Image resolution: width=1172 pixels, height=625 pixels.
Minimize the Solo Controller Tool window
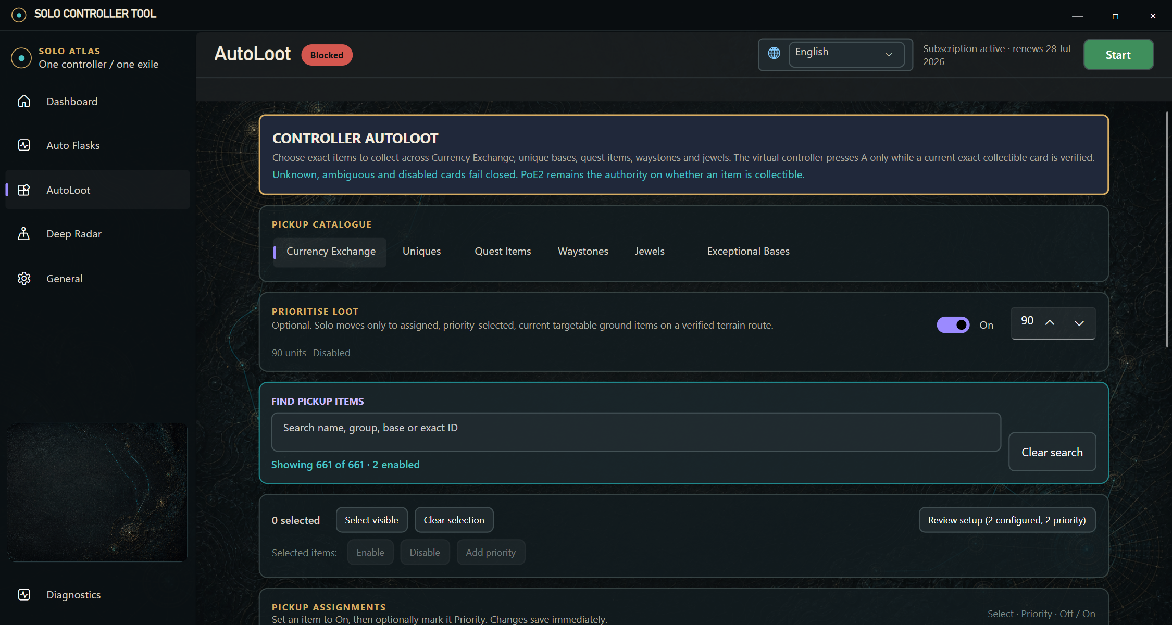click(1078, 16)
